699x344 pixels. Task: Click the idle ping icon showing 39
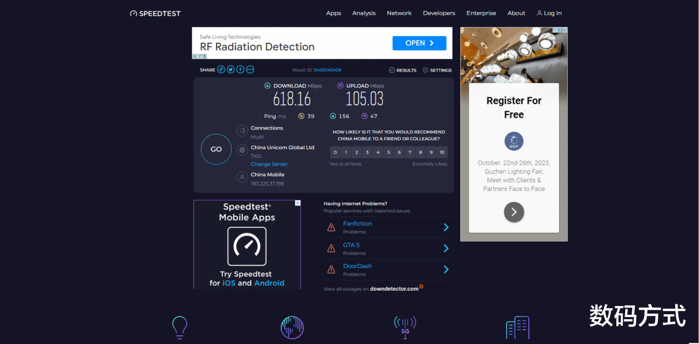pos(301,116)
